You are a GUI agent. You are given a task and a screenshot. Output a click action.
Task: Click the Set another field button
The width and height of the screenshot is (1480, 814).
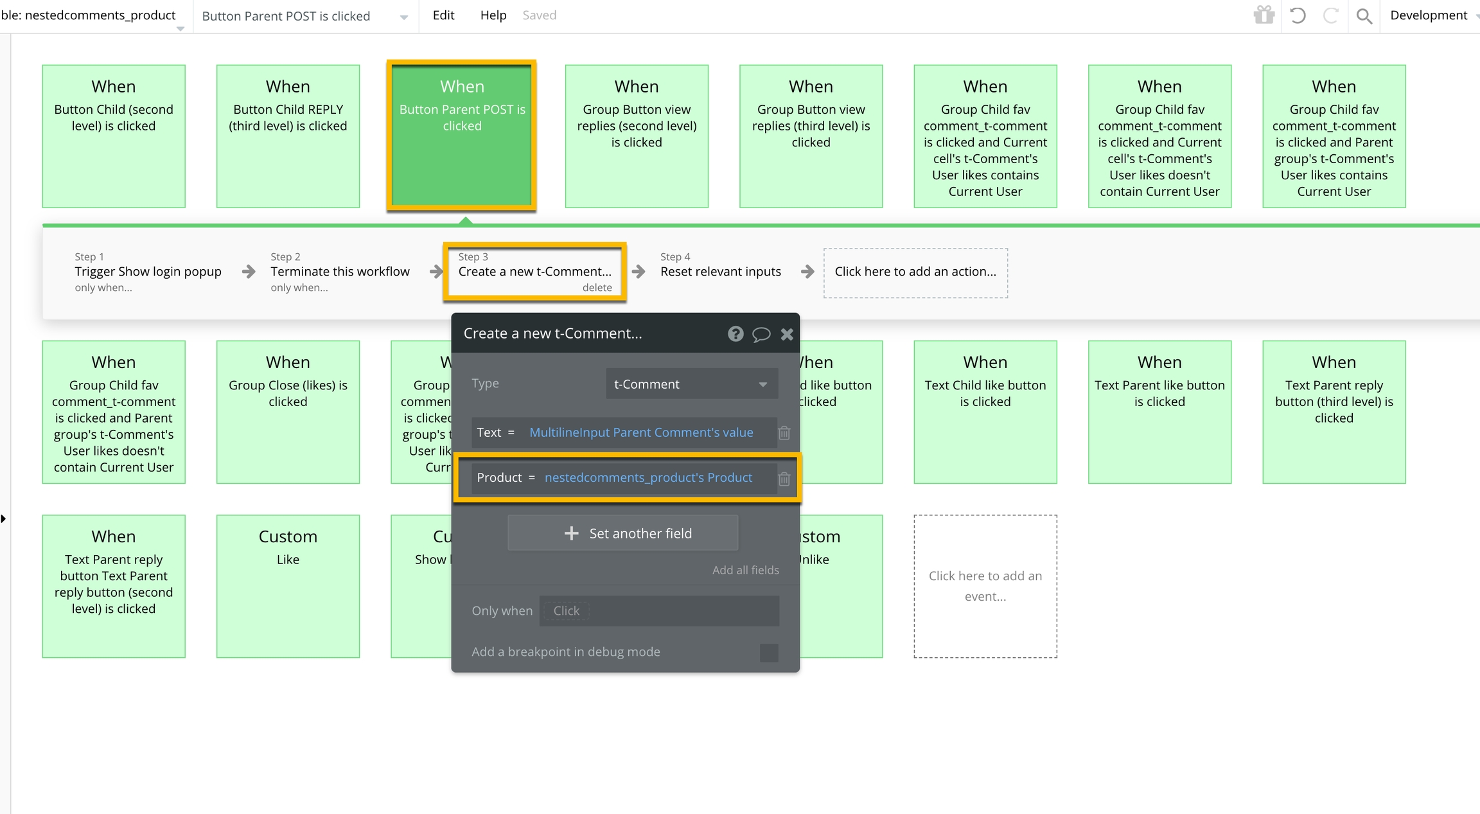point(622,533)
